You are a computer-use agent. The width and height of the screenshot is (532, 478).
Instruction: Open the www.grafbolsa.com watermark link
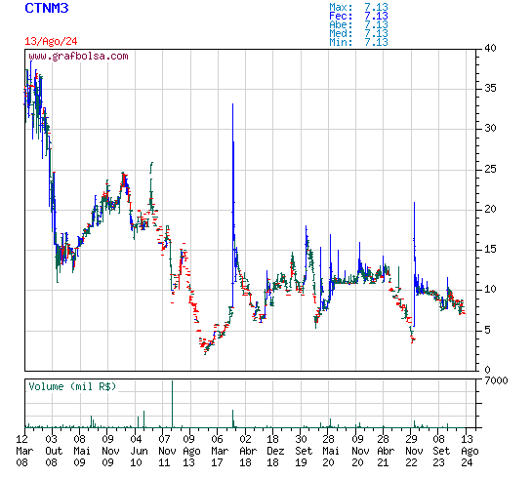point(78,56)
